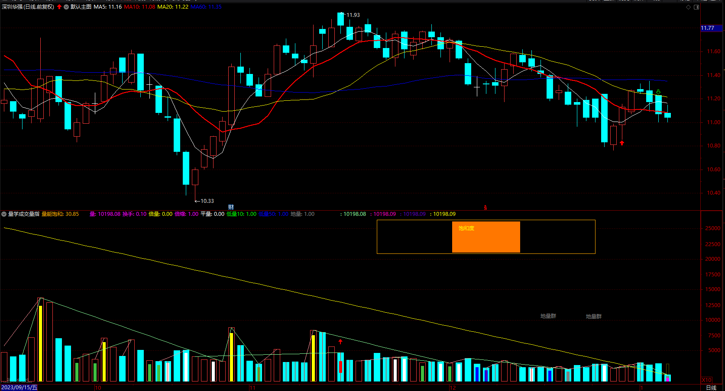This screenshot has height=391, width=725.
Task: Click the month 11 marker on the time axis
Action: point(252,388)
